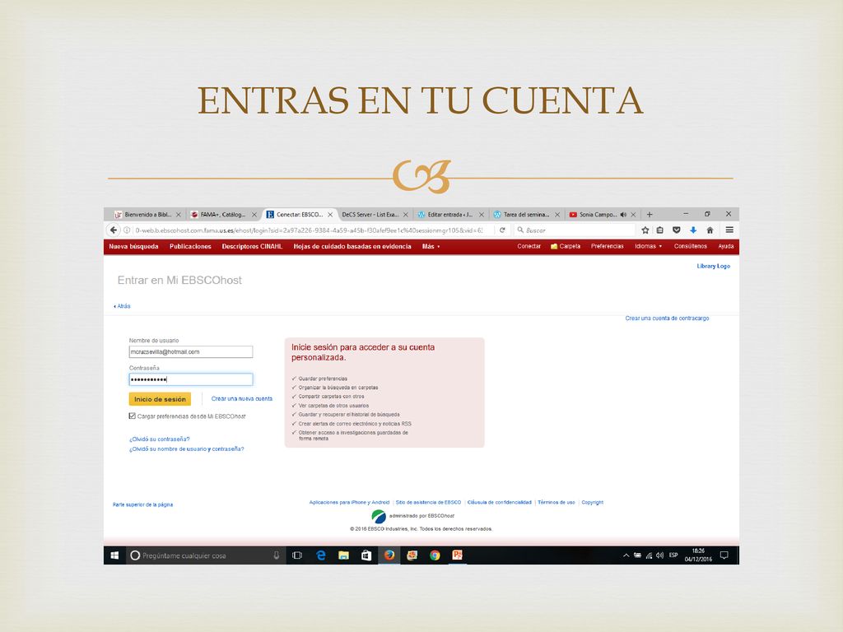Click the Cortana Pregúntame cualquier cosa box
The height and width of the screenshot is (632, 843).
click(204, 555)
